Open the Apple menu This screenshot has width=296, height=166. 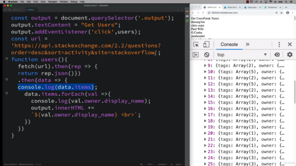tap(4, 2)
